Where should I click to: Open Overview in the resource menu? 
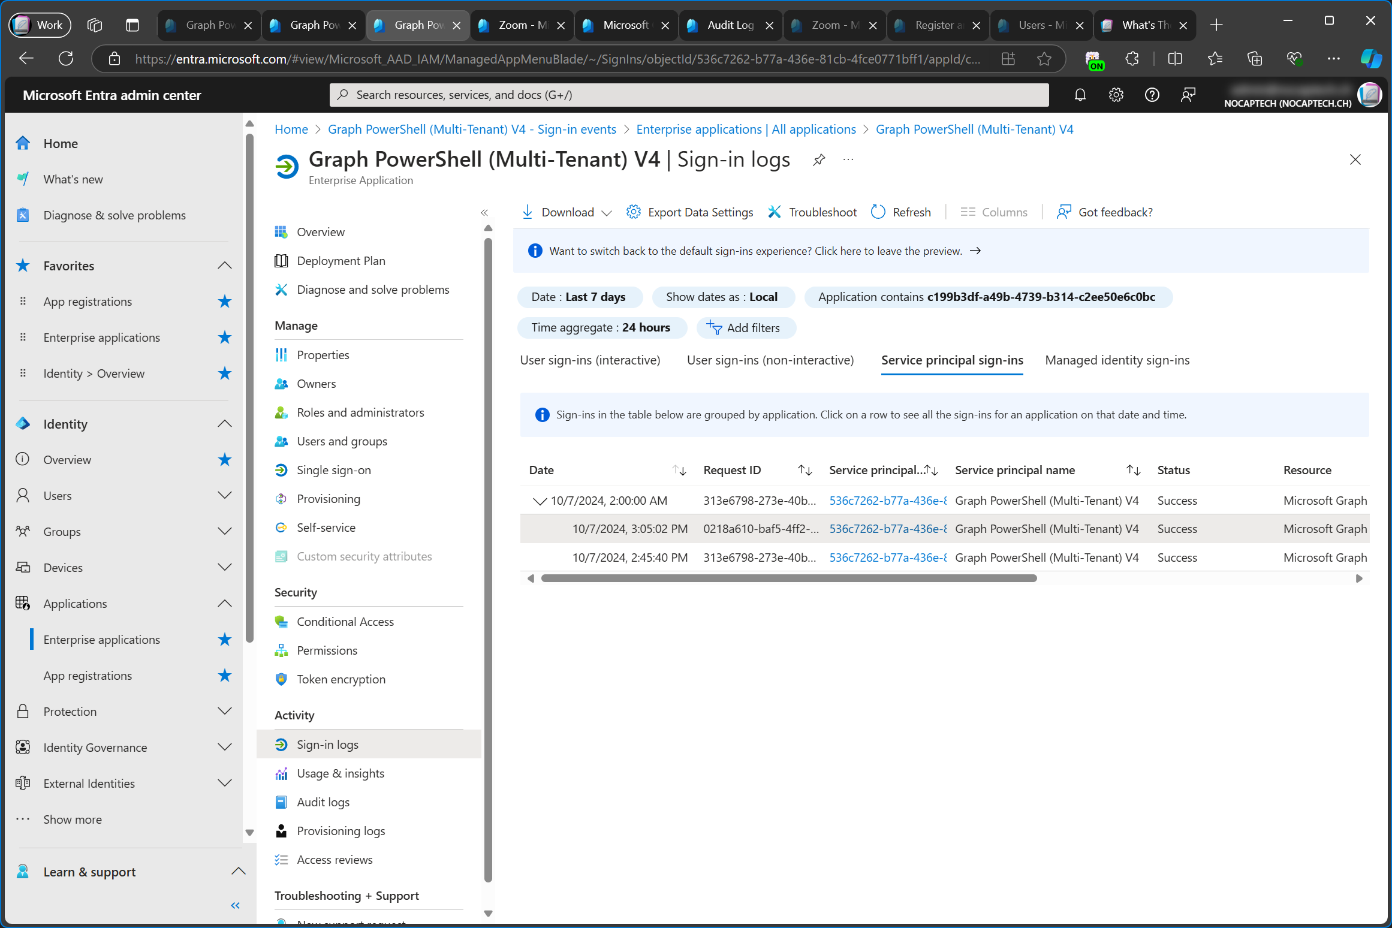point(321,232)
